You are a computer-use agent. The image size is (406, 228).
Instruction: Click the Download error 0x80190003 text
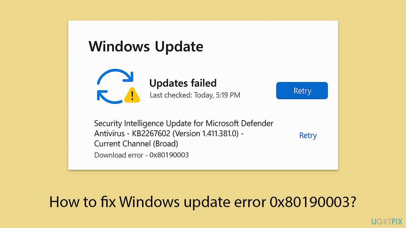point(141,155)
